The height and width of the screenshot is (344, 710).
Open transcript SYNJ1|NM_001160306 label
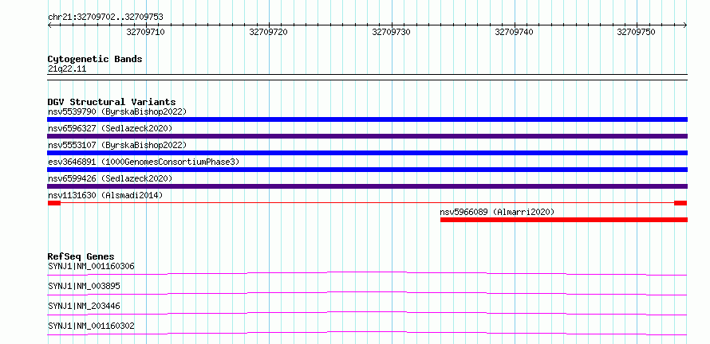(91, 266)
